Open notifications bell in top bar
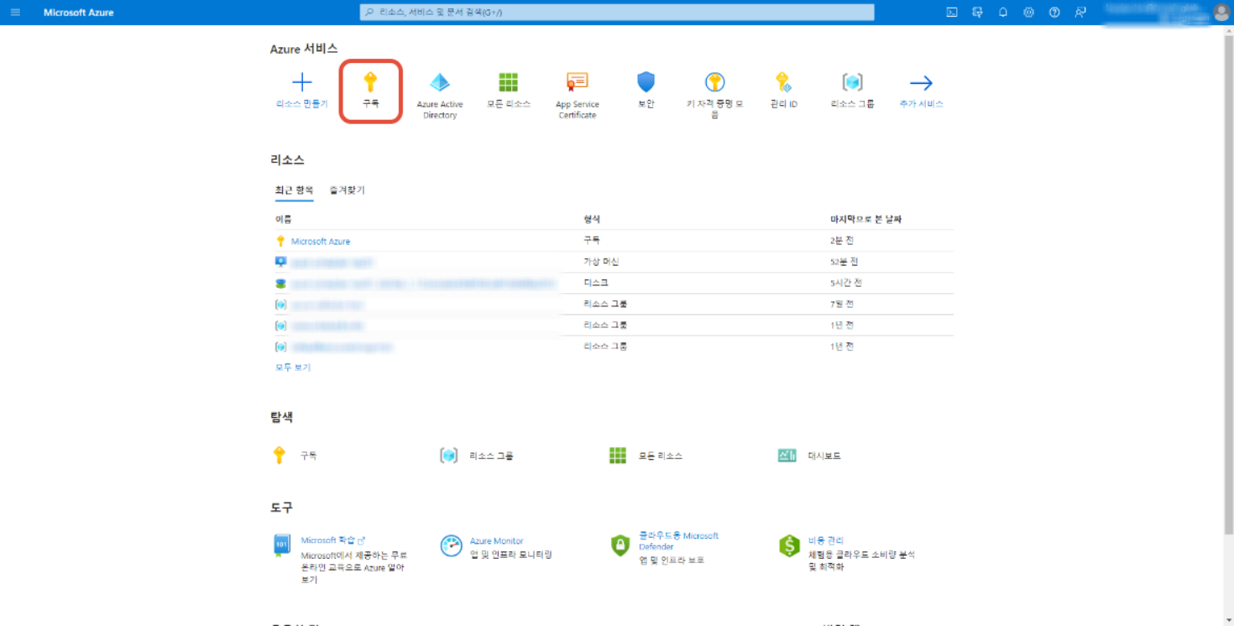 click(1003, 13)
